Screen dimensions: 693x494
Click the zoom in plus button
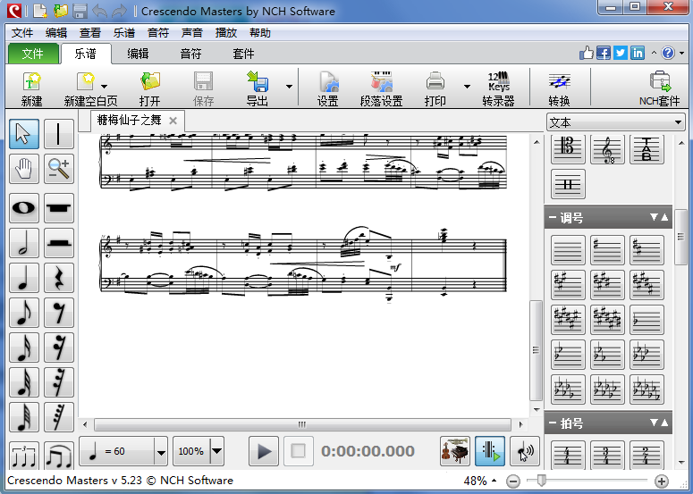[x=661, y=481]
